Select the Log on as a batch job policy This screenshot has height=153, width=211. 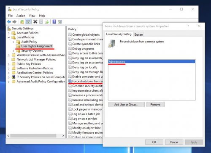tap(86, 114)
